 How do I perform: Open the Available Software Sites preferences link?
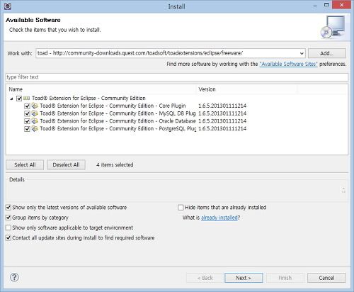(x=288, y=64)
